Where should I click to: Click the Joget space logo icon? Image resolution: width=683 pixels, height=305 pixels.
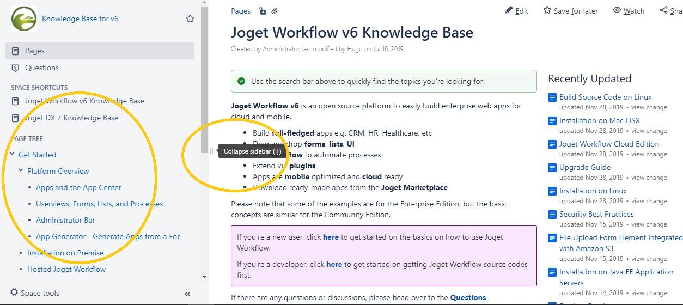24,19
